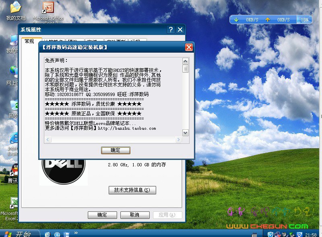
Task: Click 确定 at the bottom of 系统属性
Action: tap(102, 215)
